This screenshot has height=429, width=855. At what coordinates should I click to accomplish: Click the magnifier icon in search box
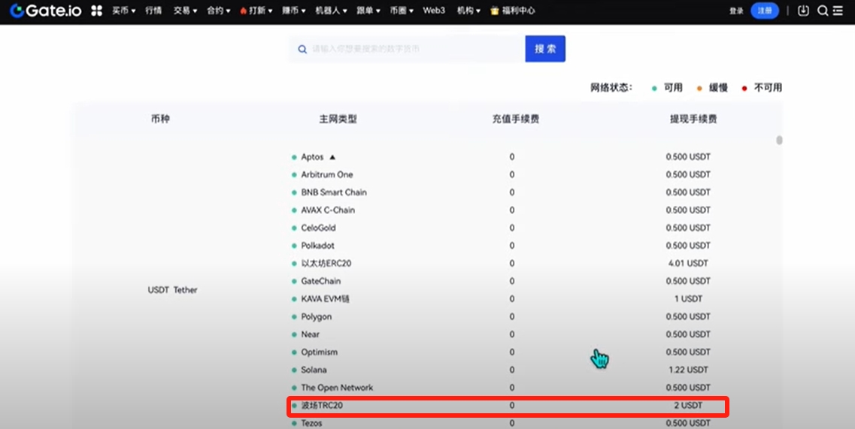coord(302,49)
